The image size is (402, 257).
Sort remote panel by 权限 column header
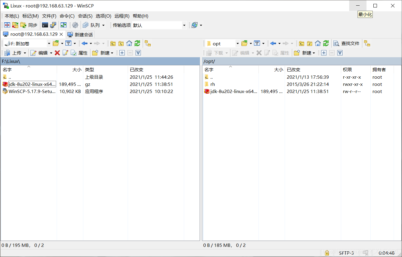pyautogui.click(x=355, y=69)
